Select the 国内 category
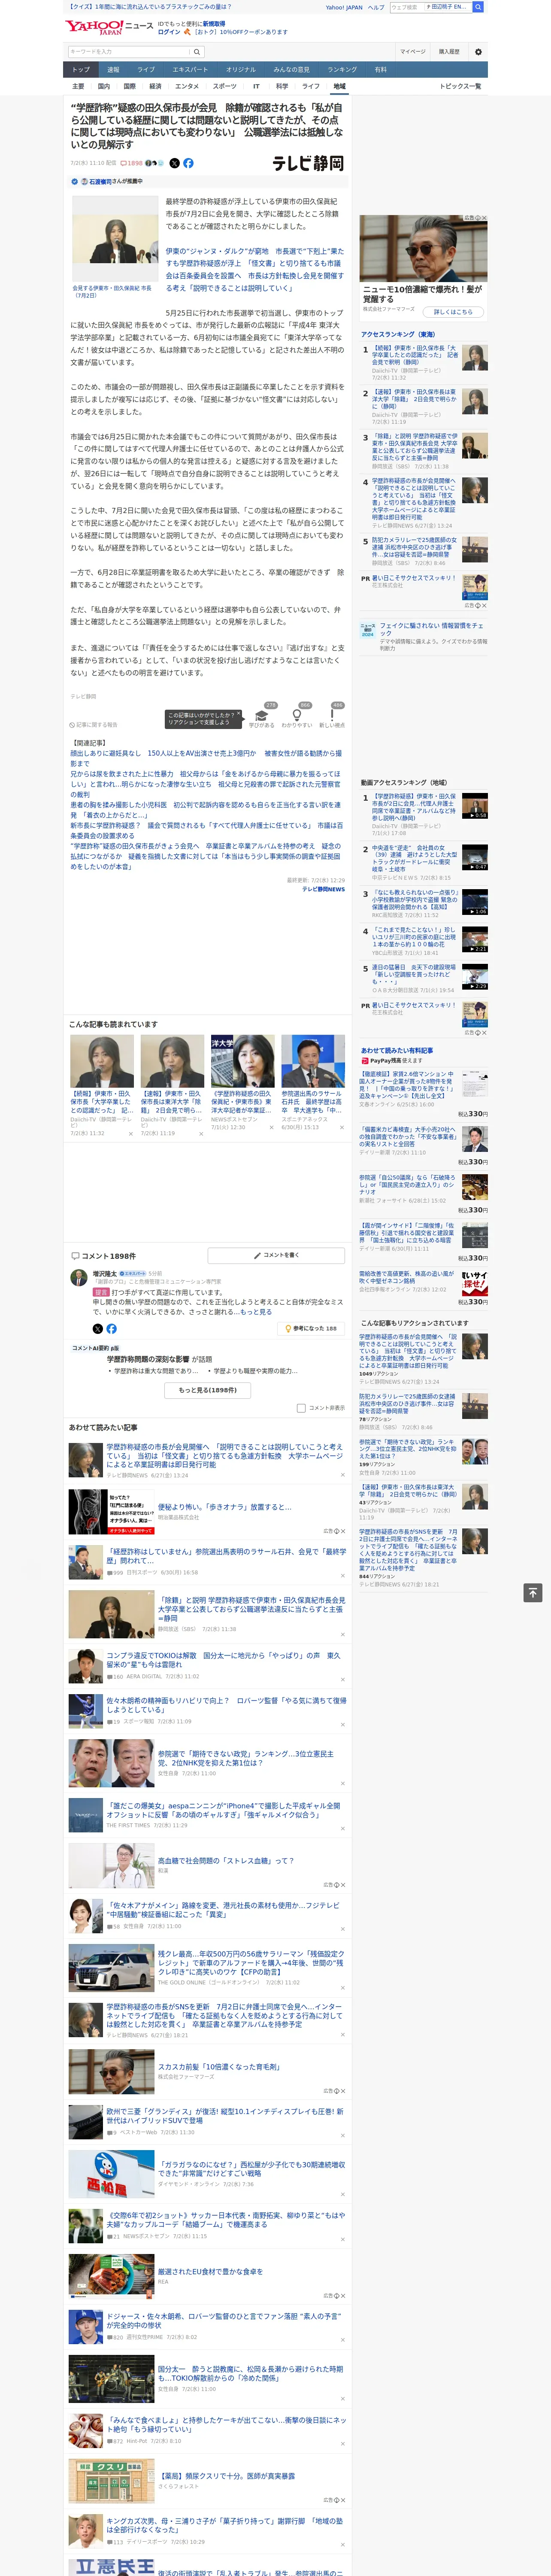Screen dimensions: 551x2576 (x=104, y=86)
